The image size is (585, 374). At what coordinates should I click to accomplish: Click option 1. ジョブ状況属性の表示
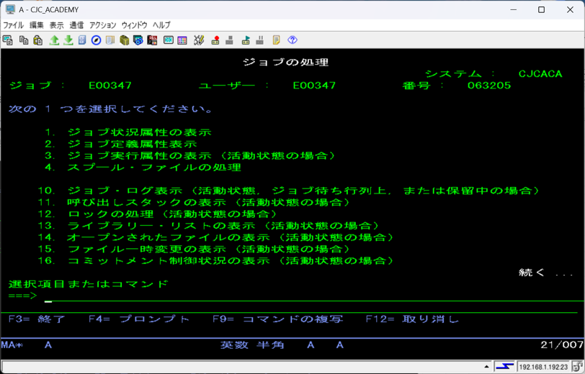[128, 132]
